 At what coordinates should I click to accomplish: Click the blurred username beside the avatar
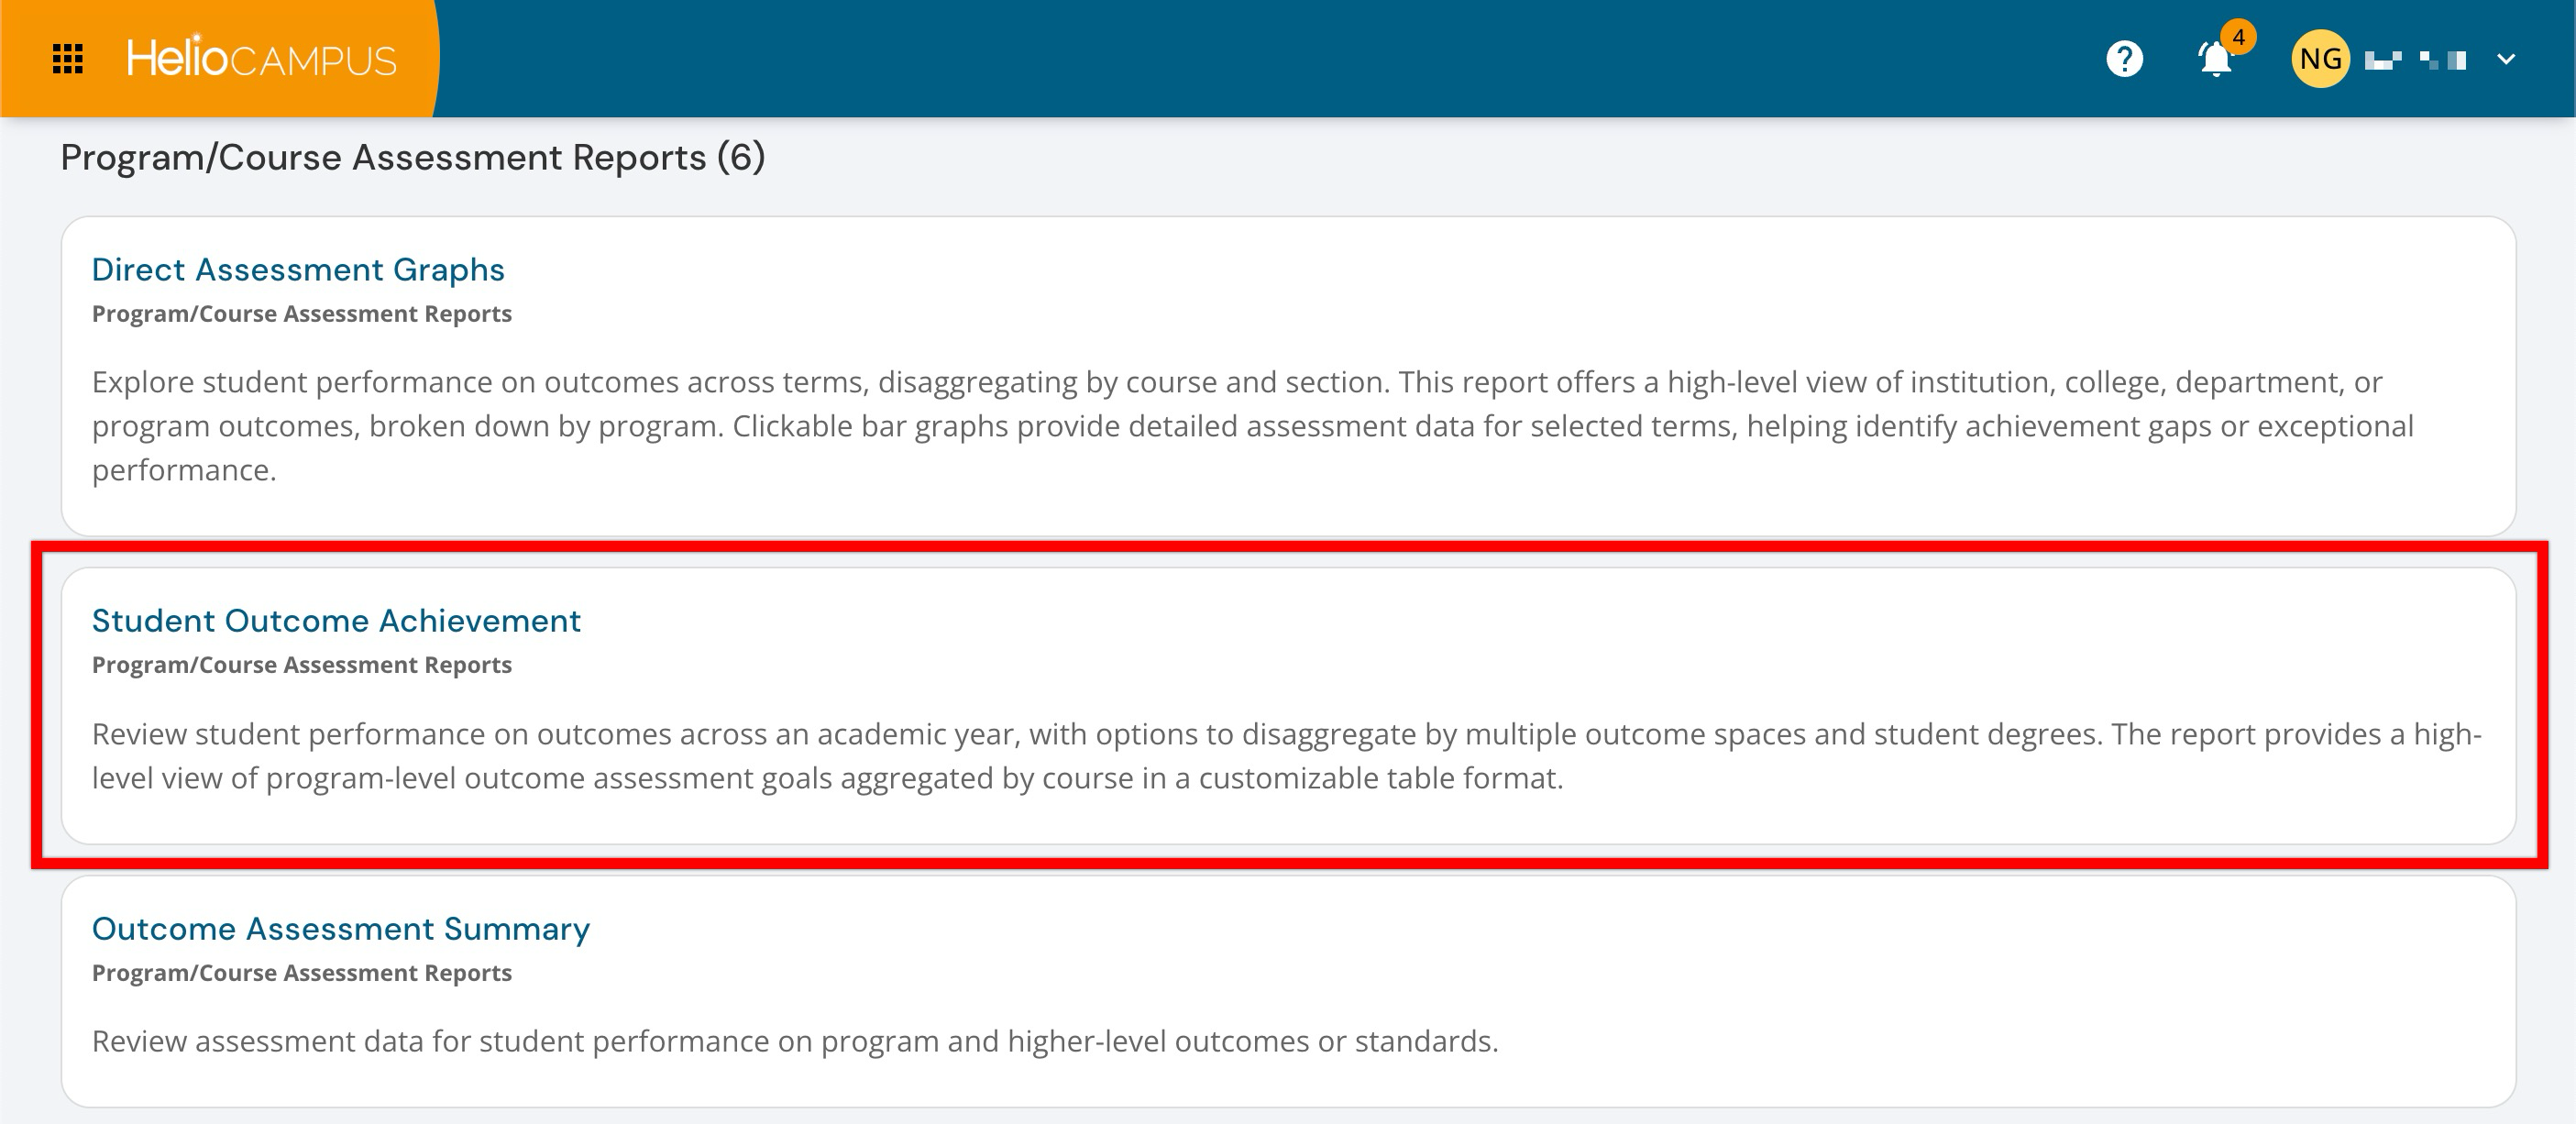click(2415, 60)
